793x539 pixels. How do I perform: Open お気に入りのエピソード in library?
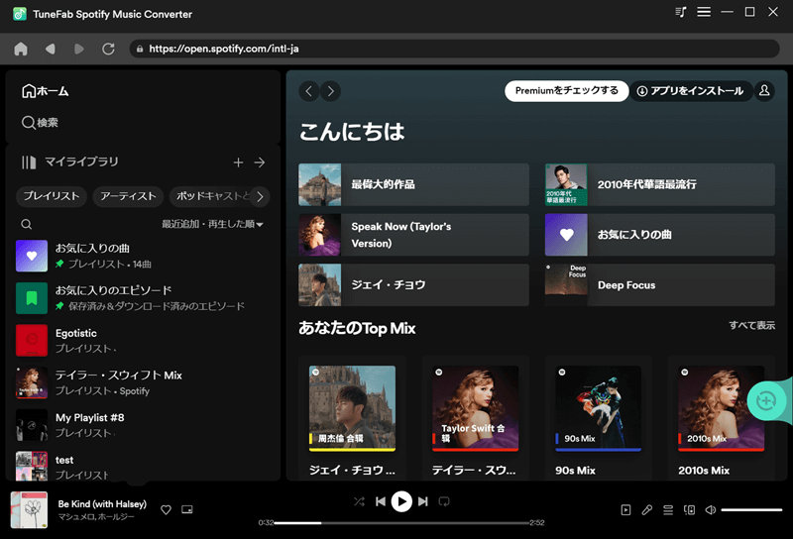point(142,298)
